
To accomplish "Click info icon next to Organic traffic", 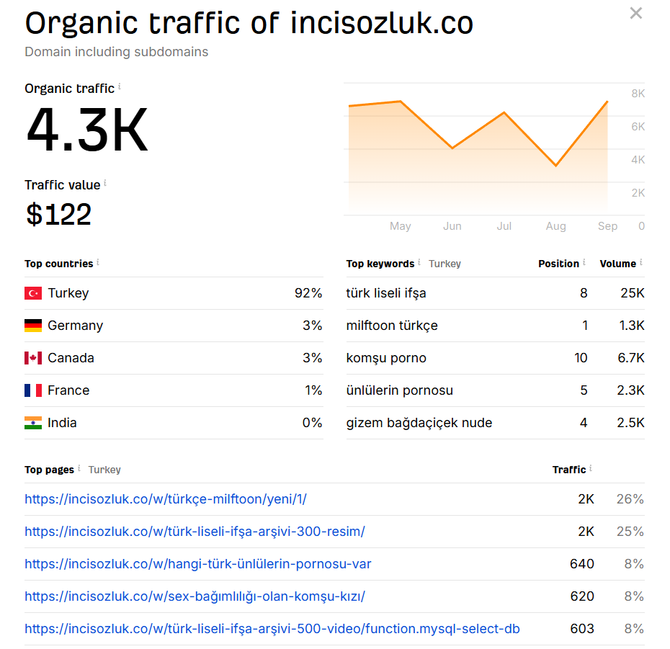I will click(x=120, y=86).
